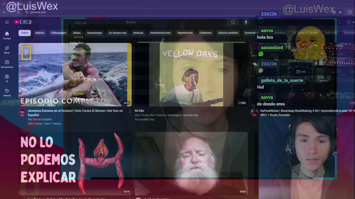Open the browser extensions puzzle icon
The image size is (355, 199).
350,12
